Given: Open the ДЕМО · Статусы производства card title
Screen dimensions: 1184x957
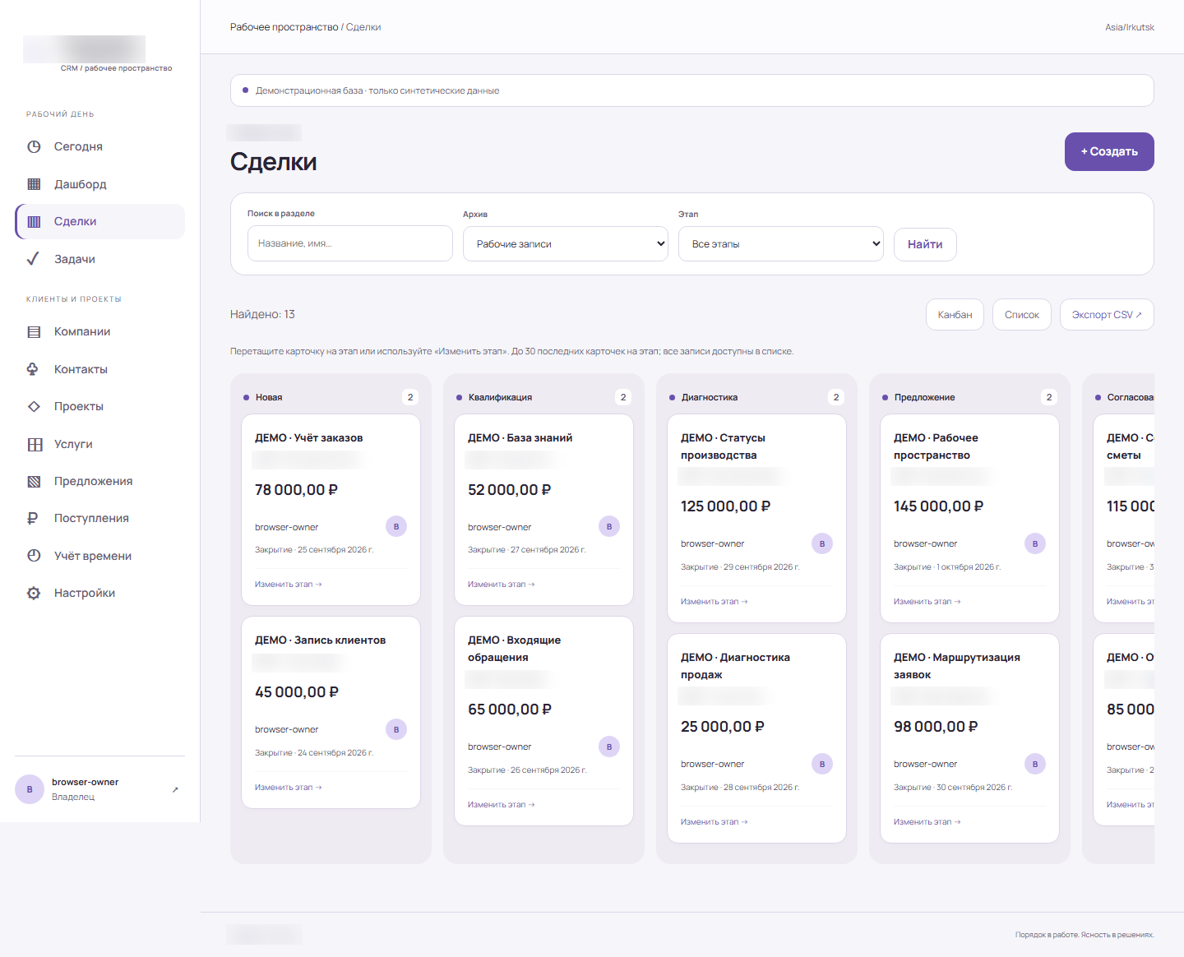Looking at the screenshot, I should tap(723, 446).
